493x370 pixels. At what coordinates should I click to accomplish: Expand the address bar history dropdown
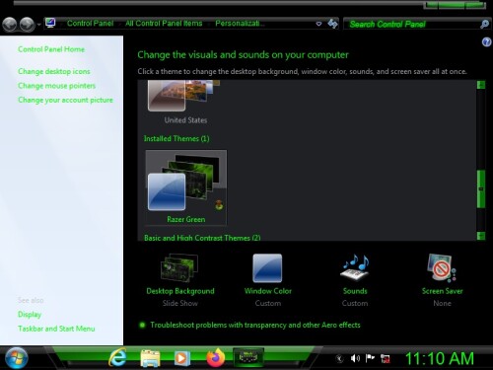click(318, 24)
